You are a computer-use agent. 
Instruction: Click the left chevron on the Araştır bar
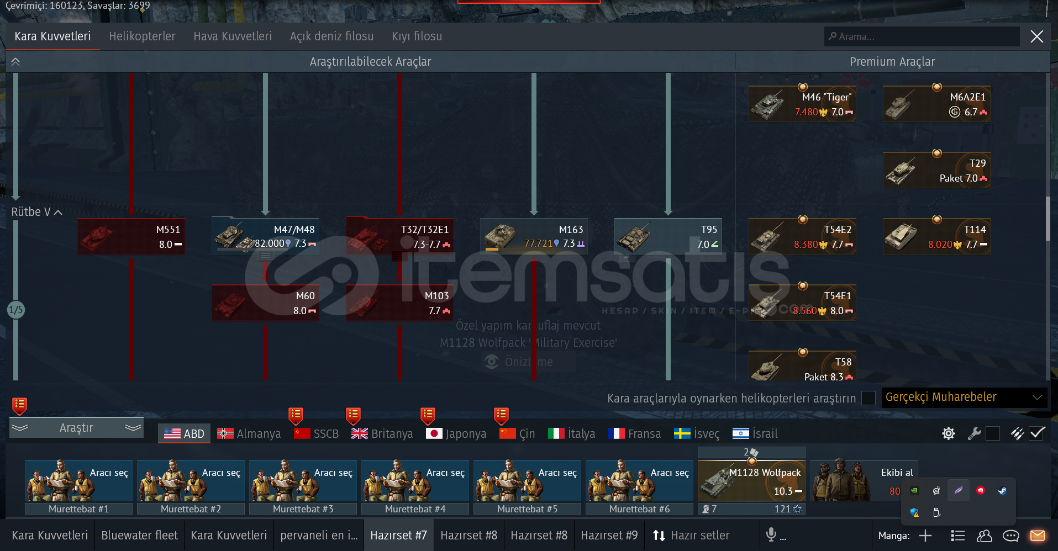click(20, 428)
